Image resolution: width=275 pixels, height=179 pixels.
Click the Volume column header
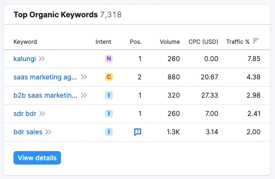click(170, 42)
